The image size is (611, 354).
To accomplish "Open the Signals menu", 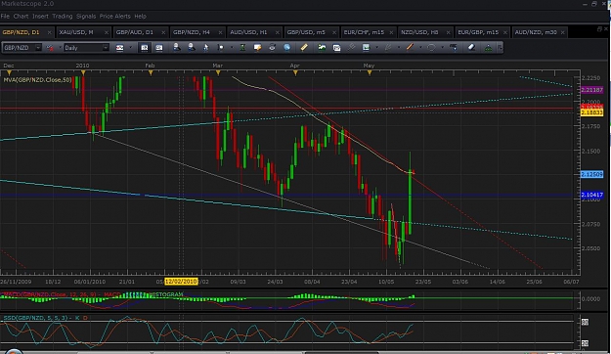I will coord(86,16).
